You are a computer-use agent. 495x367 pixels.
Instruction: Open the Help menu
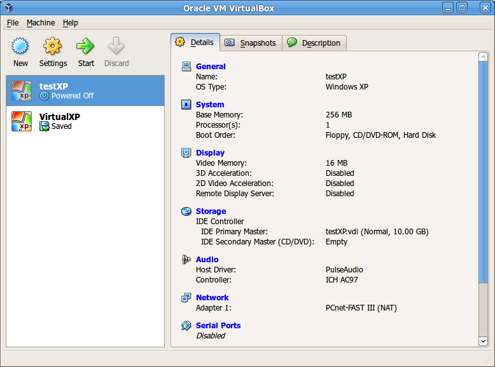[71, 23]
